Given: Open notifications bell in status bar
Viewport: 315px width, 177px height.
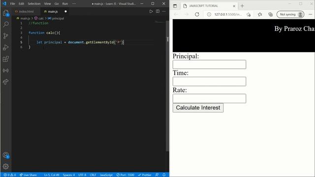Looking at the screenshot, I should [x=164, y=175].
